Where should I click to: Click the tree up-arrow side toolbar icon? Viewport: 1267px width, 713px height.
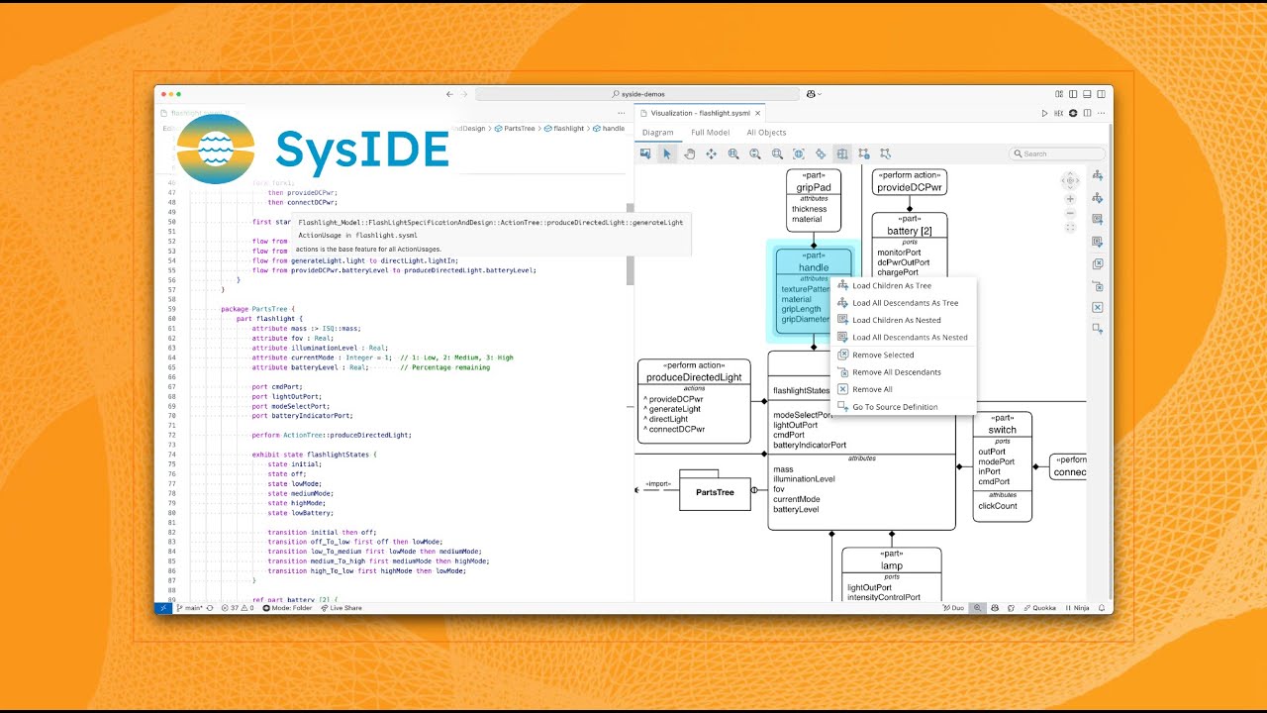(x=1098, y=175)
